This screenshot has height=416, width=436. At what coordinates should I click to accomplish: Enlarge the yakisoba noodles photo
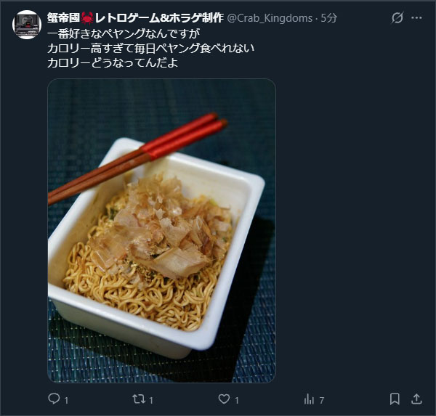pos(161,231)
